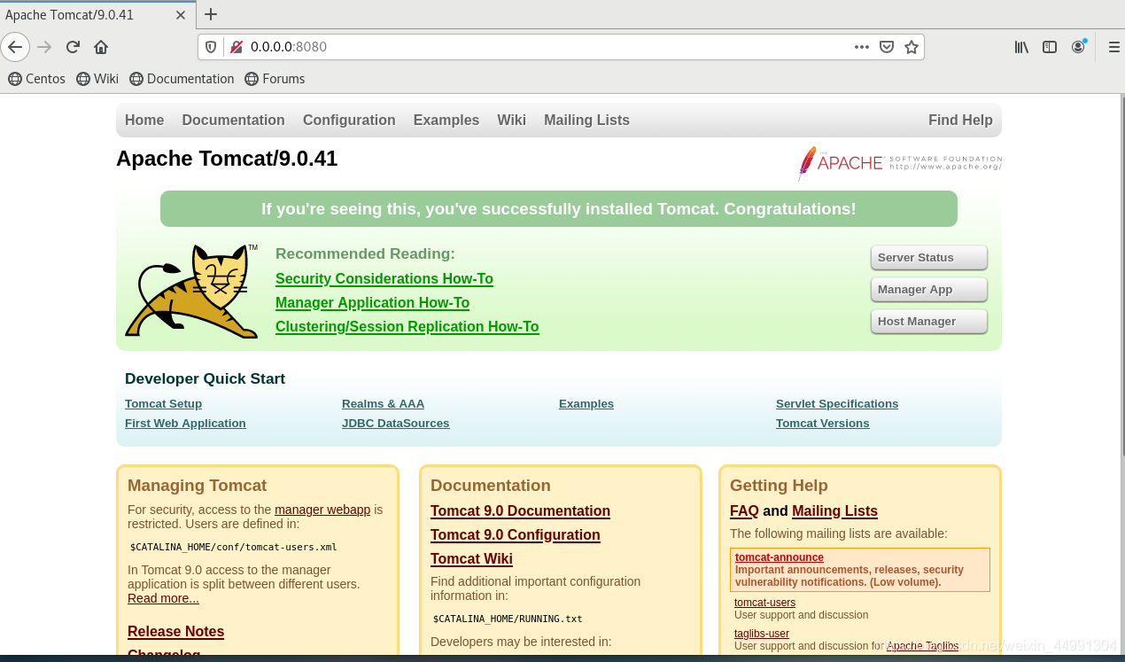This screenshot has height=662, width=1125.
Task: Open a new tab with plus button
Action: 211,14
